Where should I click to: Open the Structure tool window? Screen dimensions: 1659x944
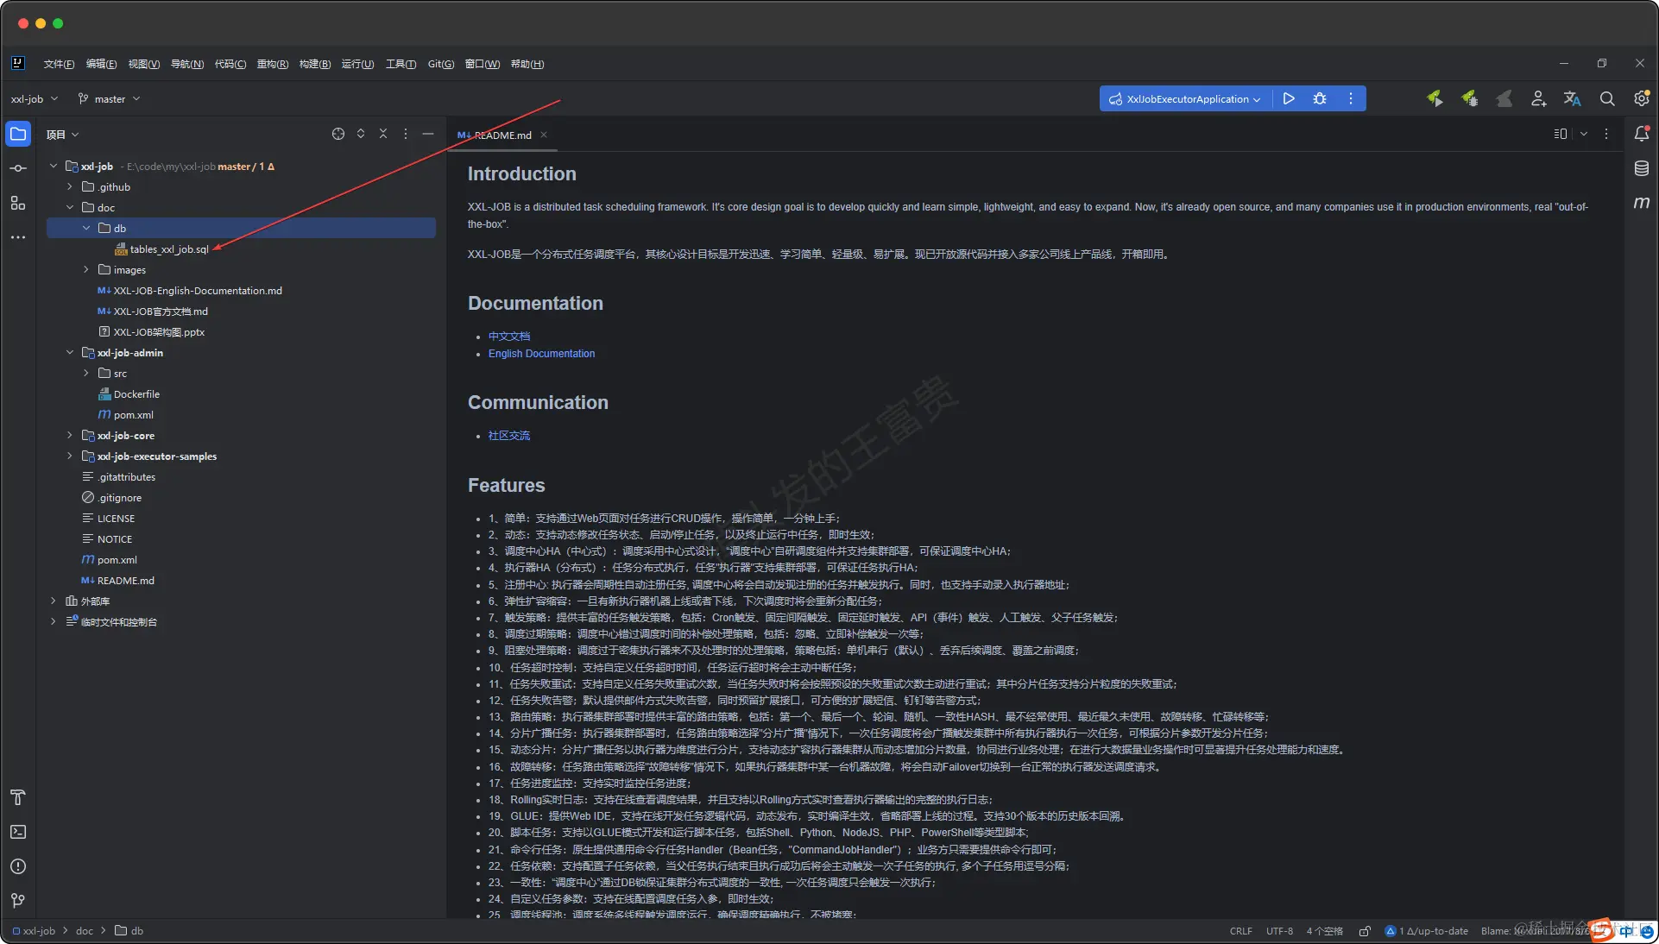[18, 203]
